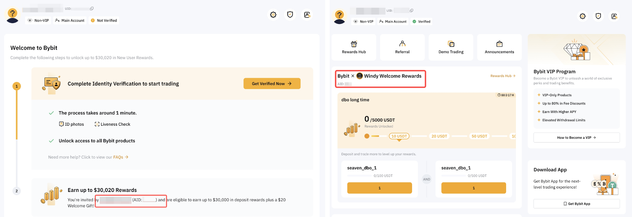Click the Get Verified Now button
The image size is (632, 217).
(272, 84)
